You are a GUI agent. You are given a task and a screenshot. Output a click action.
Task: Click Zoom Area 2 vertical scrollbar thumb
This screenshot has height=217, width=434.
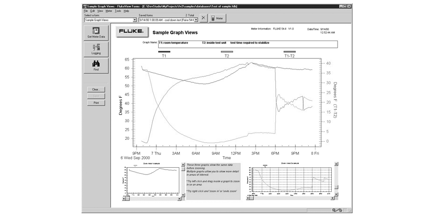coord(336,188)
